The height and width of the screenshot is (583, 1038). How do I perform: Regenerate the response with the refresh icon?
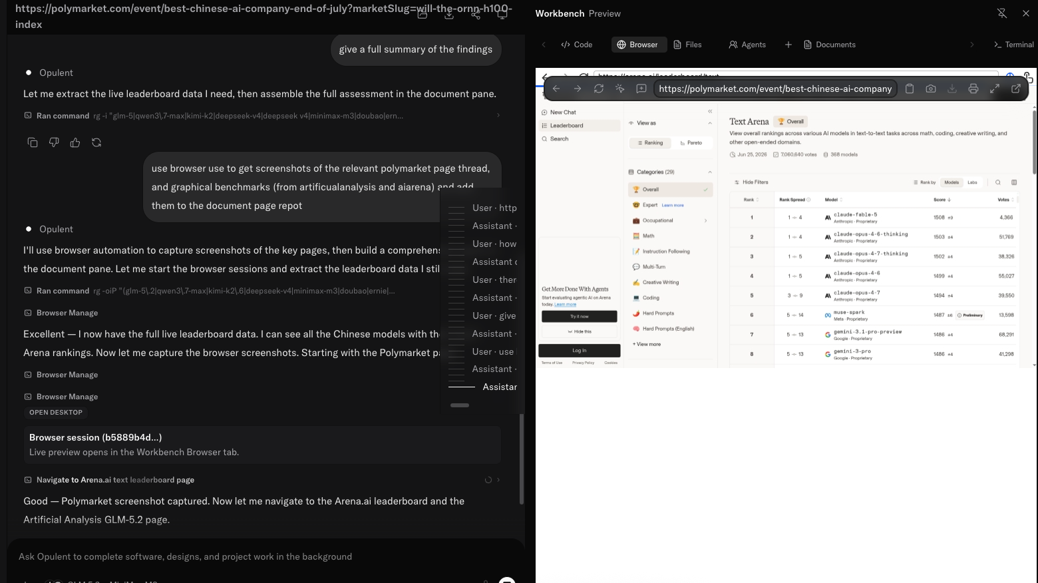tap(96, 142)
